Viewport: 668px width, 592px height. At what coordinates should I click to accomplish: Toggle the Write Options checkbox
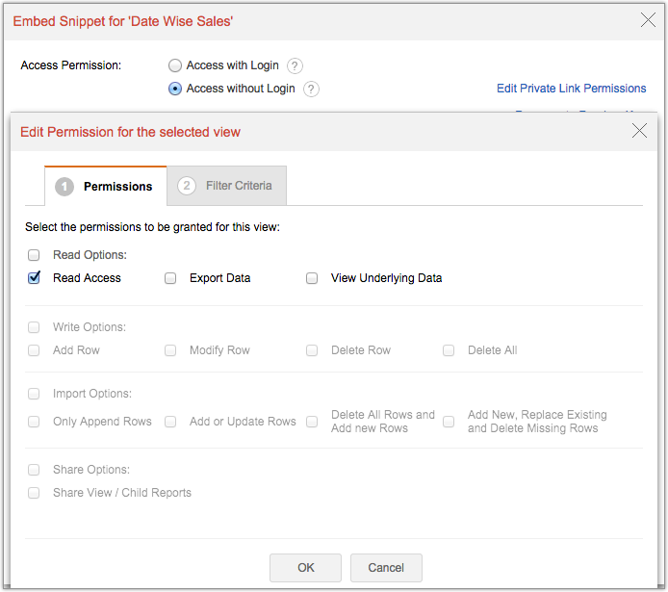pyautogui.click(x=34, y=328)
